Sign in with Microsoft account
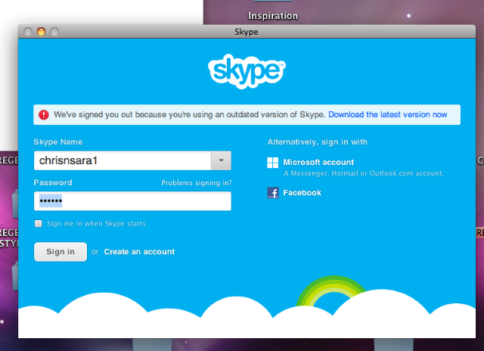Screen dimensions: 484x351 tap(318, 162)
